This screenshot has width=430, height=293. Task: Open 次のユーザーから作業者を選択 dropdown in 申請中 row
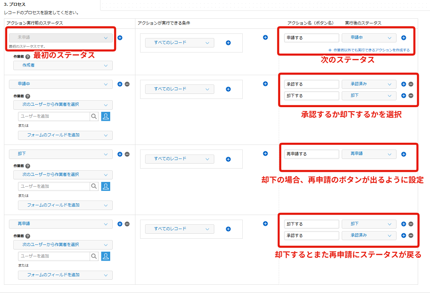(63, 105)
